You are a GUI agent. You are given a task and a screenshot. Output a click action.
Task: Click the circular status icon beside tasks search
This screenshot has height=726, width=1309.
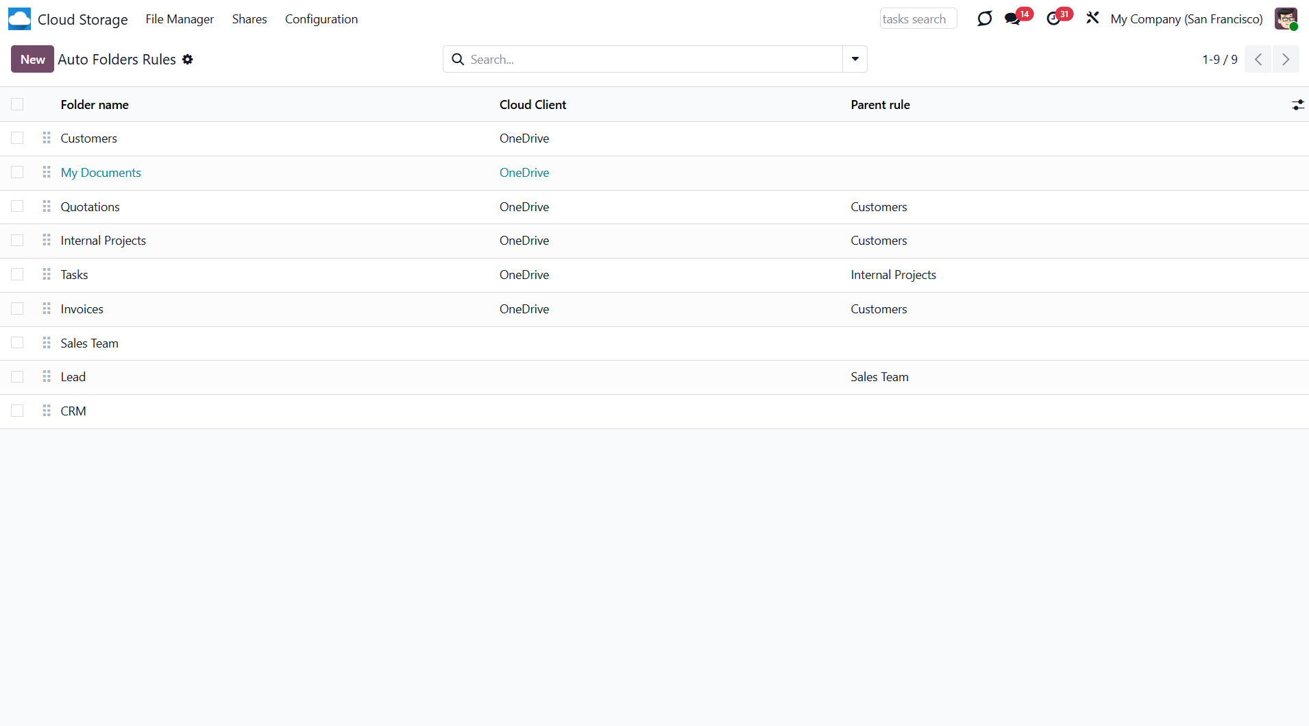984,19
